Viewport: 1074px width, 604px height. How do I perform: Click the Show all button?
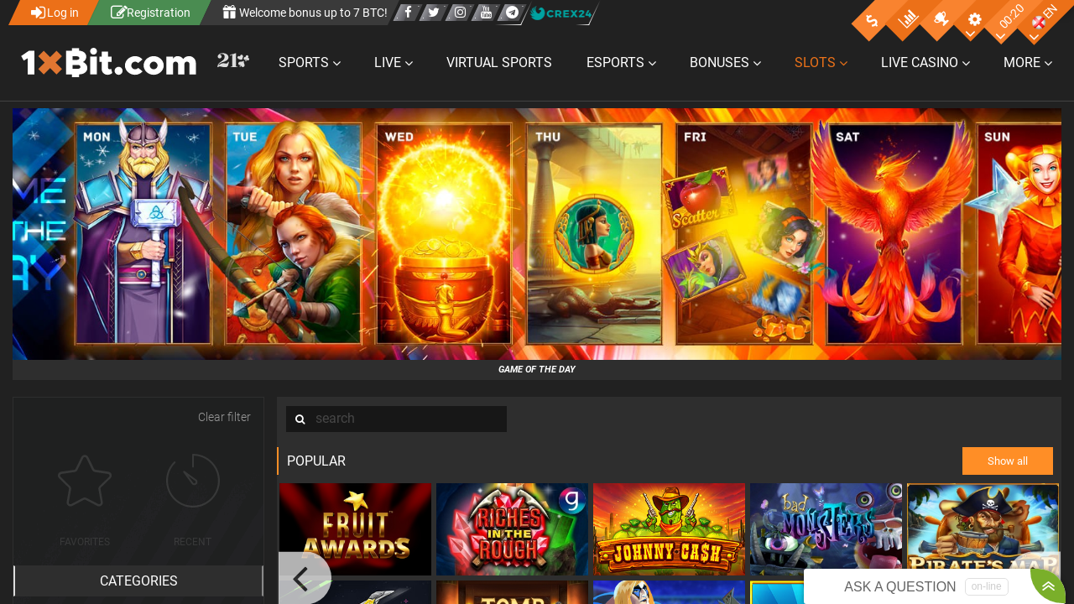point(1008,461)
